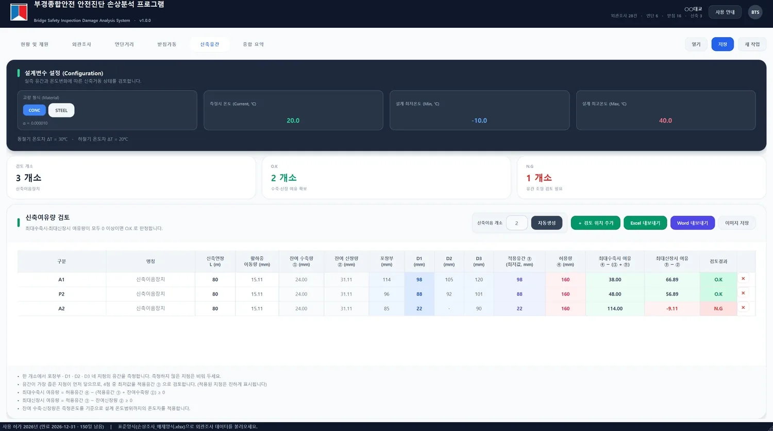Edit current temperature value 20.0

[x=293, y=120]
